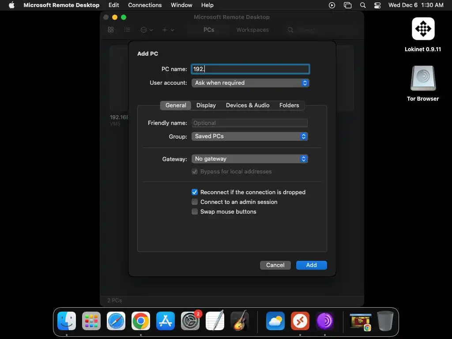Enable Connect to an admin session
The height and width of the screenshot is (339, 452).
point(195,202)
